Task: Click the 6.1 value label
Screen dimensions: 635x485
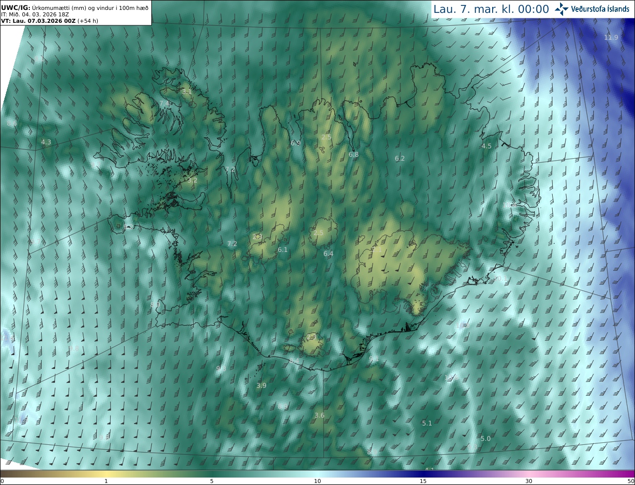Action: [283, 250]
